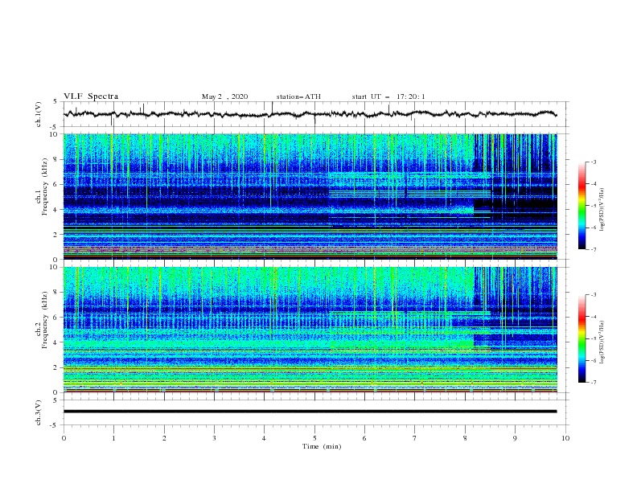637x492 pixels.
Task: Click the ch.1 color bar "log(PSD)" label
Action: click(602, 210)
